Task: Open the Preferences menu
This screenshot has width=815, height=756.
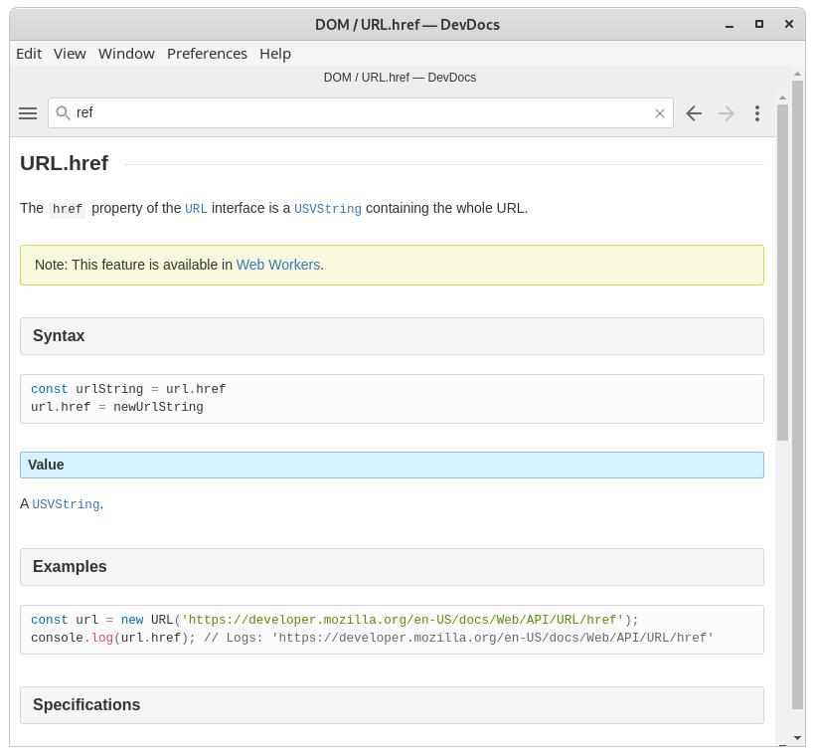Action: (207, 54)
